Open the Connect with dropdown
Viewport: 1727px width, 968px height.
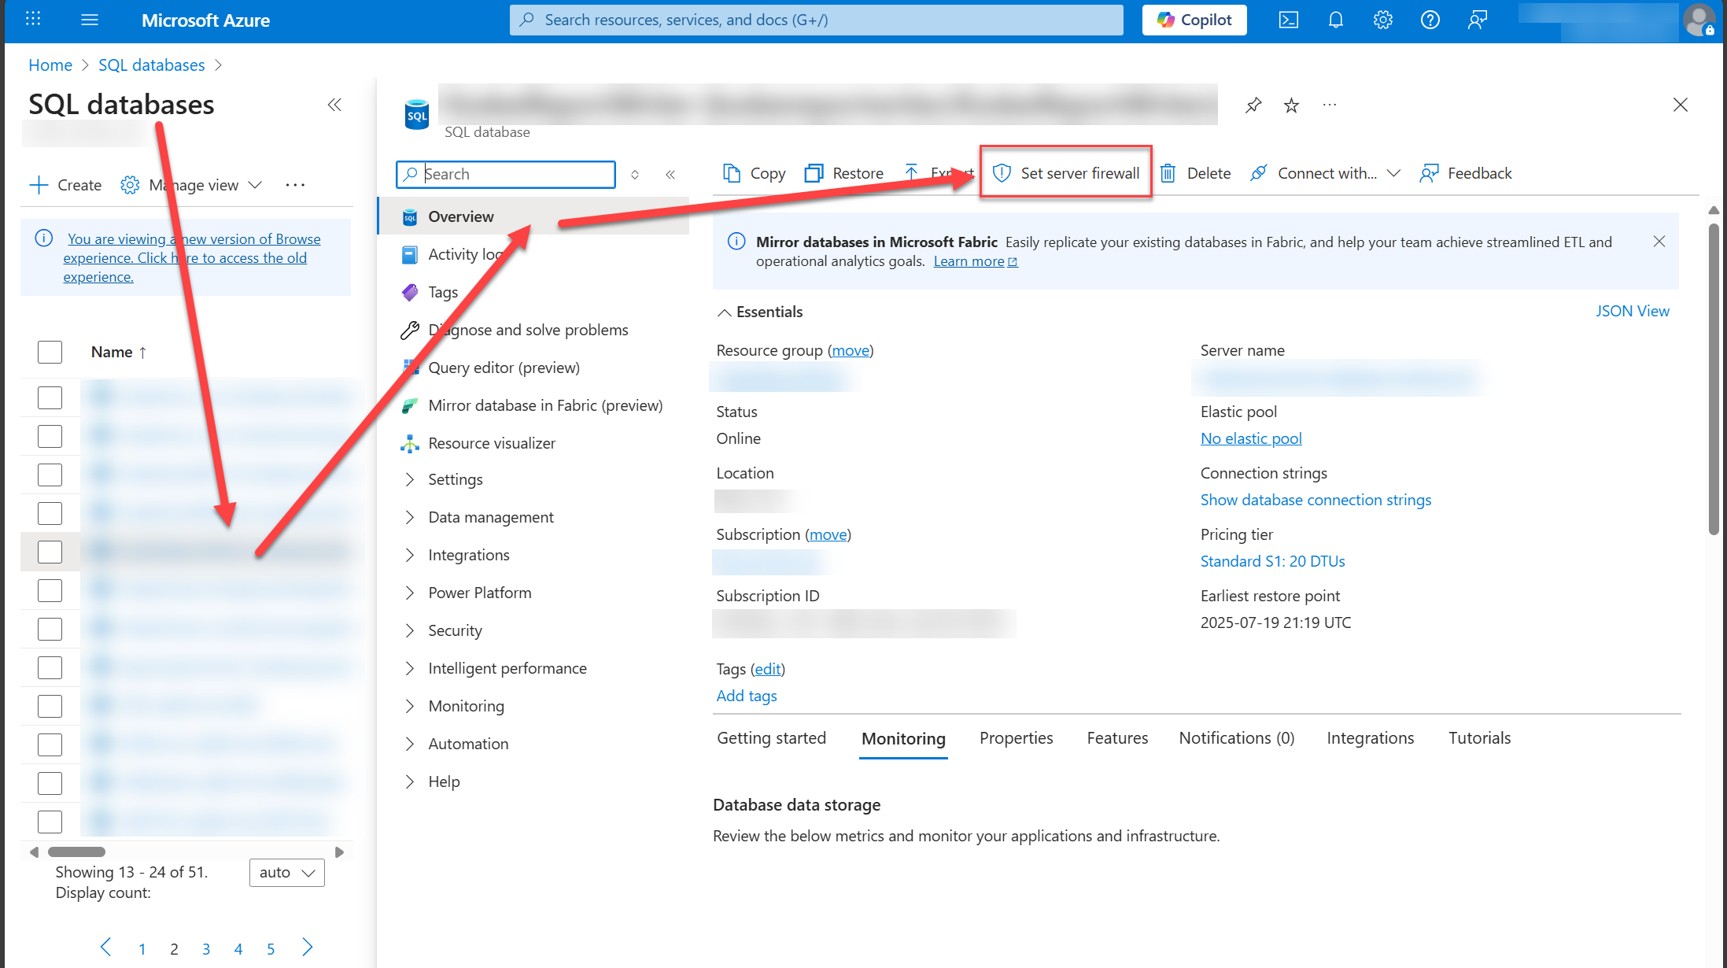(1326, 173)
